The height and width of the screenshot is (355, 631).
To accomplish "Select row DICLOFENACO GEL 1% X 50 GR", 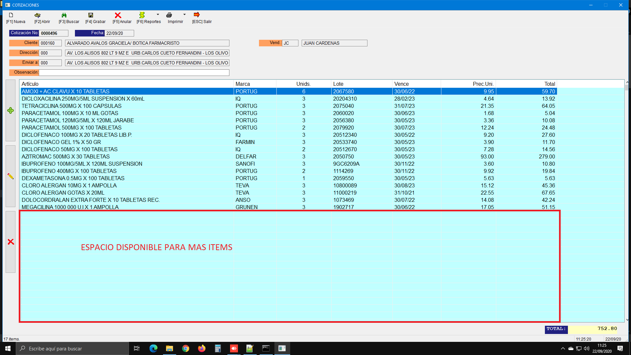I will [x=289, y=142].
